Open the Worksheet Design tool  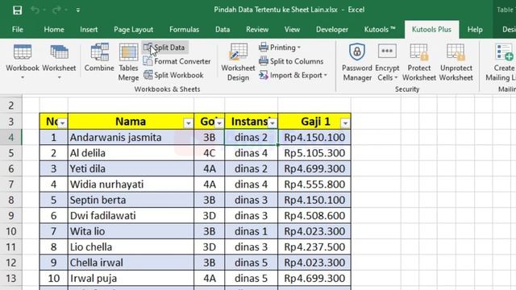[x=238, y=63]
